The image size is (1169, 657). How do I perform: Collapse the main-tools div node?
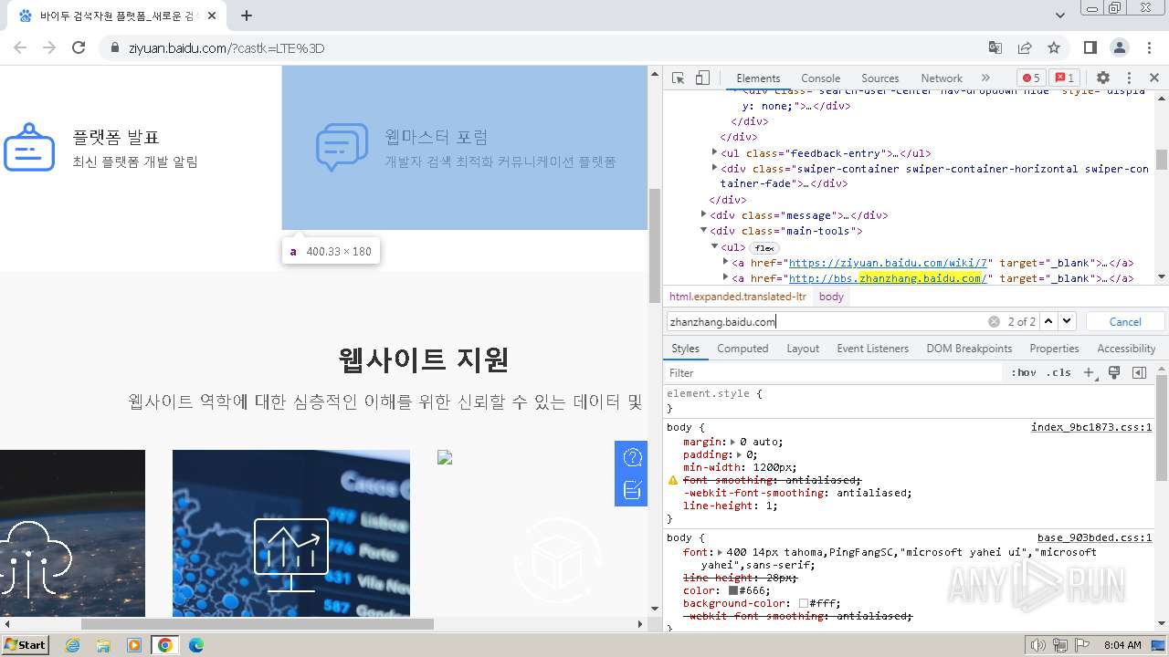click(704, 230)
